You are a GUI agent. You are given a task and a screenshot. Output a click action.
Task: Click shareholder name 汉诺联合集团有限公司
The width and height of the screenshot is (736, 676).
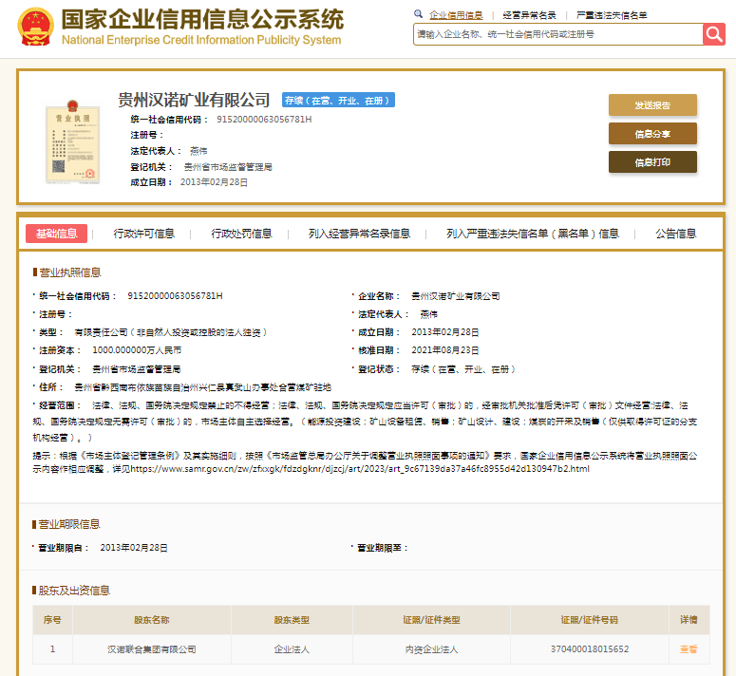[152, 649]
